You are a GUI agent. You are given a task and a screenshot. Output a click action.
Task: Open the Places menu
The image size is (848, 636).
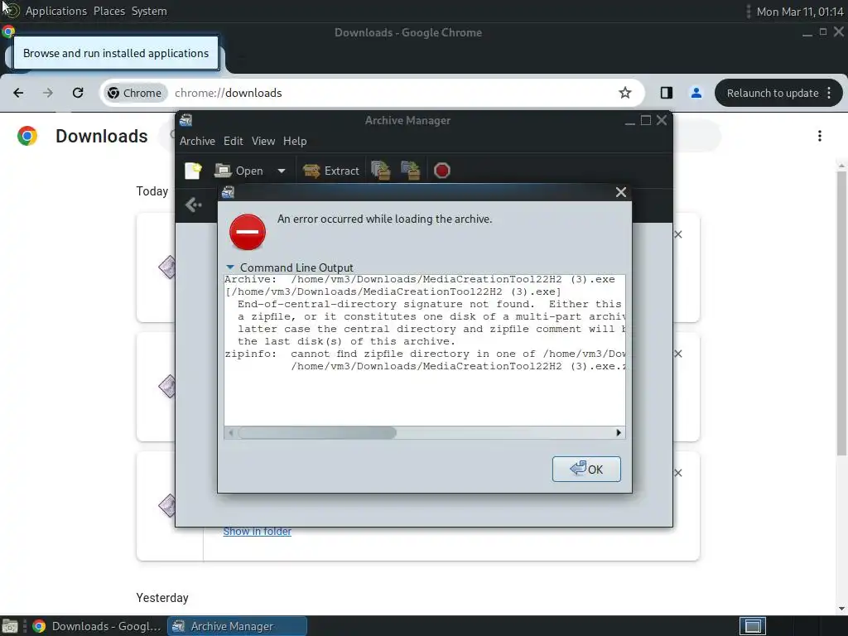pos(109,12)
